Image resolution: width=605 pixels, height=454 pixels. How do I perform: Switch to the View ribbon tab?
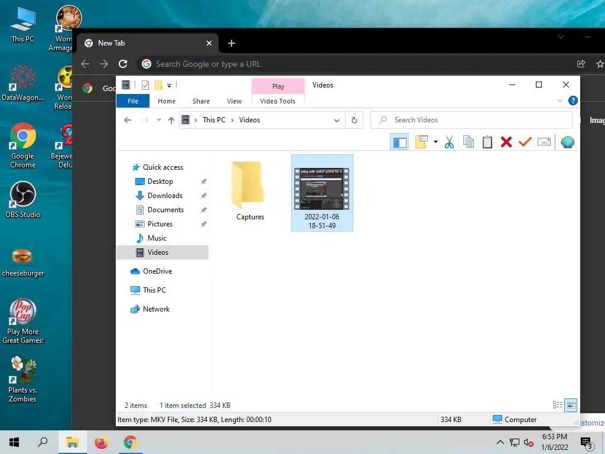[x=234, y=101]
